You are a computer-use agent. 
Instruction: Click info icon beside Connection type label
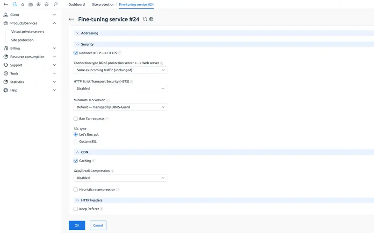[161, 63]
